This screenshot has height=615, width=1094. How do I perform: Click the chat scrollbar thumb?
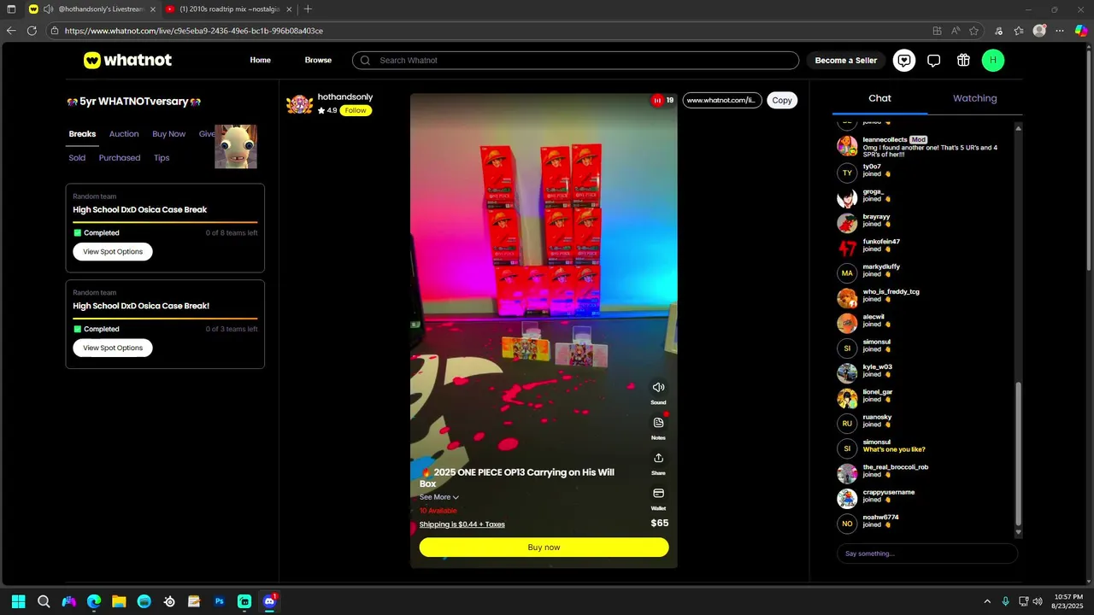1018,453
